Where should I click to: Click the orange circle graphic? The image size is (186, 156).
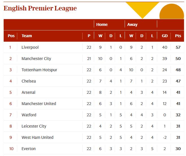click(x=172, y=13)
